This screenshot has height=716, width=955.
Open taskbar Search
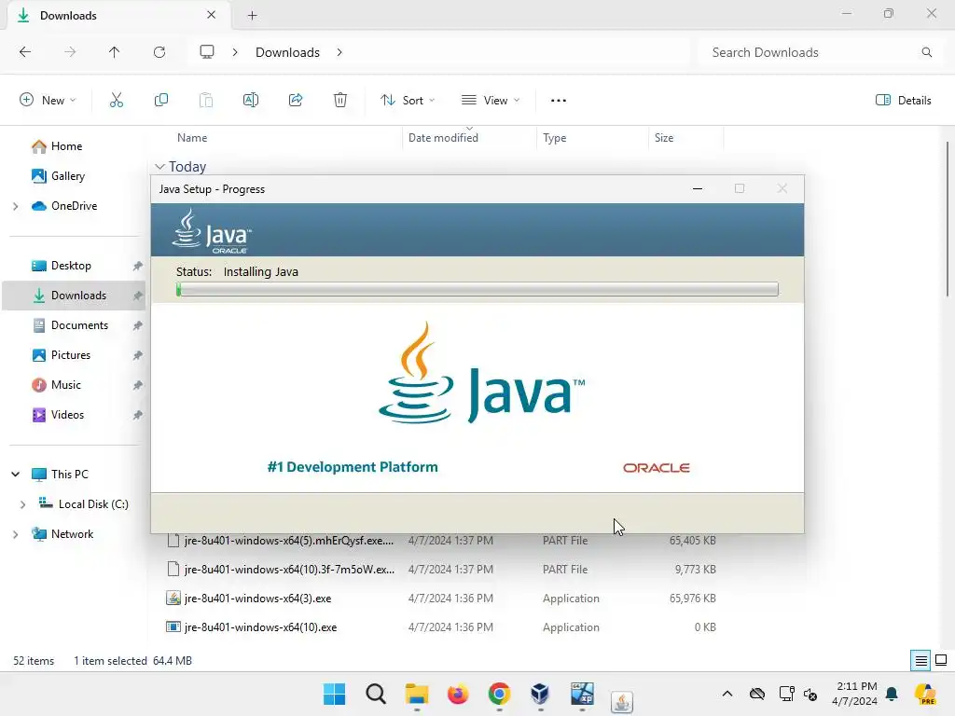376,694
